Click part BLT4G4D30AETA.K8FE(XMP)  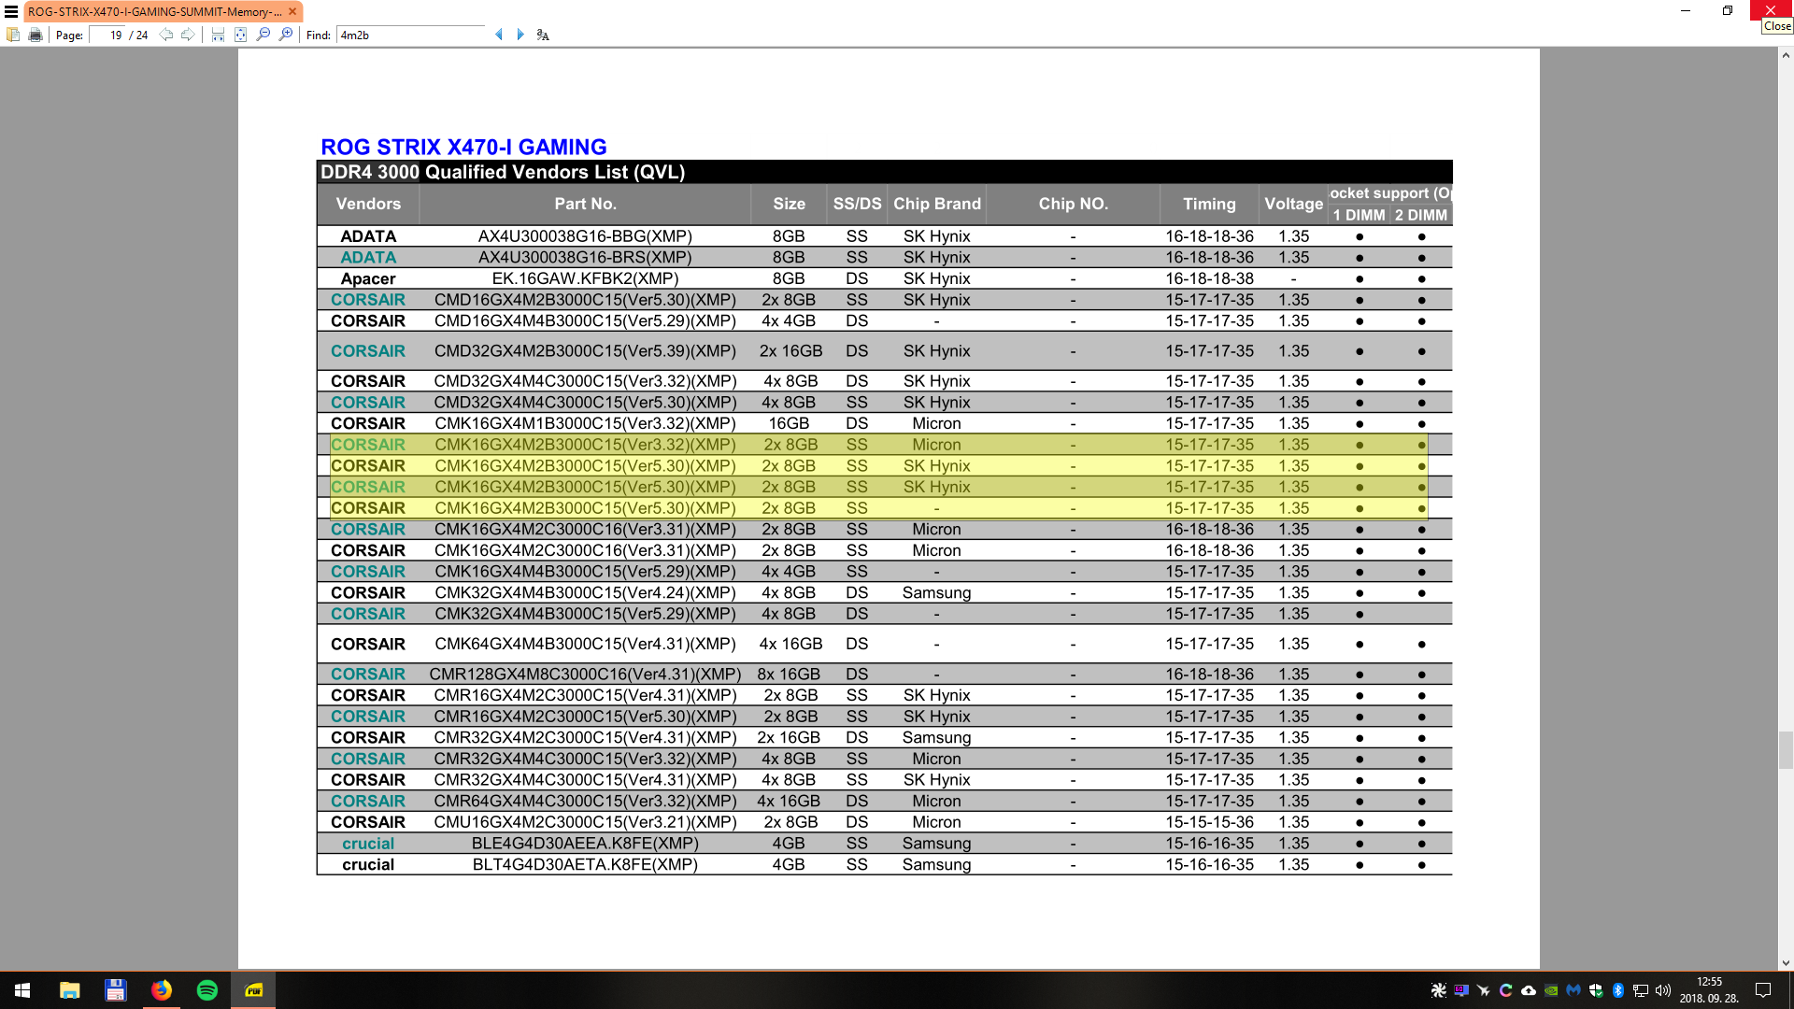click(x=585, y=864)
